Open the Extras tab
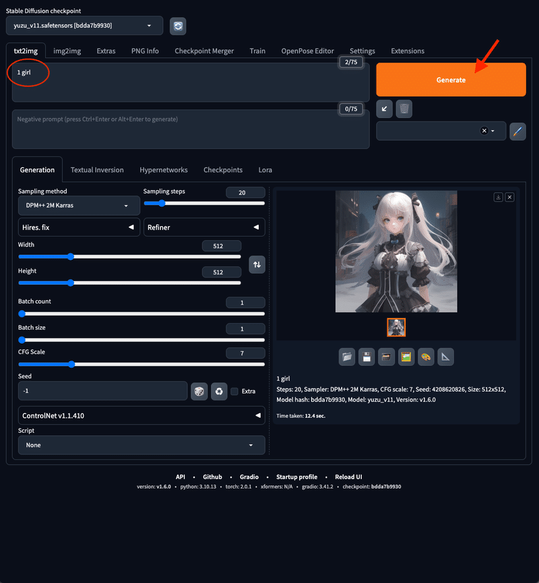The image size is (539, 583). point(106,51)
